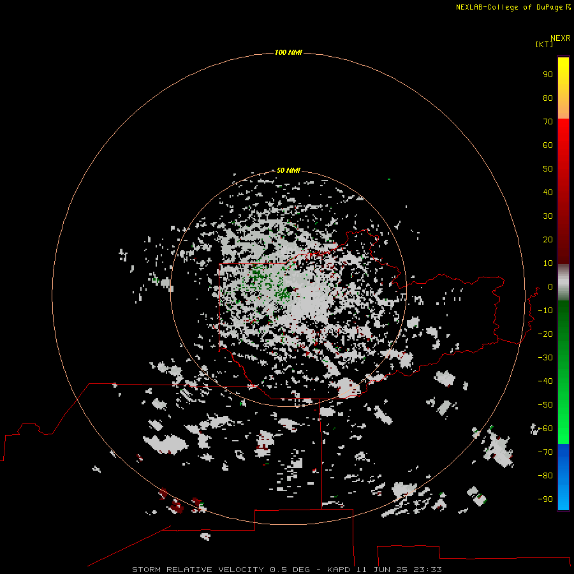This screenshot has height=574, width=574.
Task: Click the 30 value on the velocity scale
Action: (x=548, y=216)
